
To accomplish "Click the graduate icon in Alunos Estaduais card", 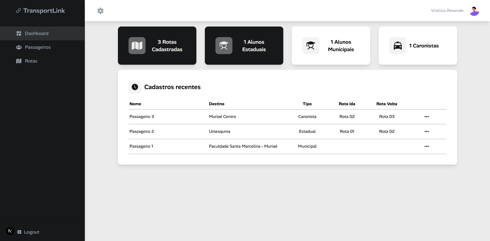I will point(224,46).
